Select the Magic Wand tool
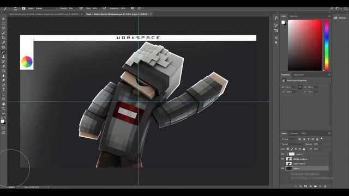349x196 pixels. [3, 33]
